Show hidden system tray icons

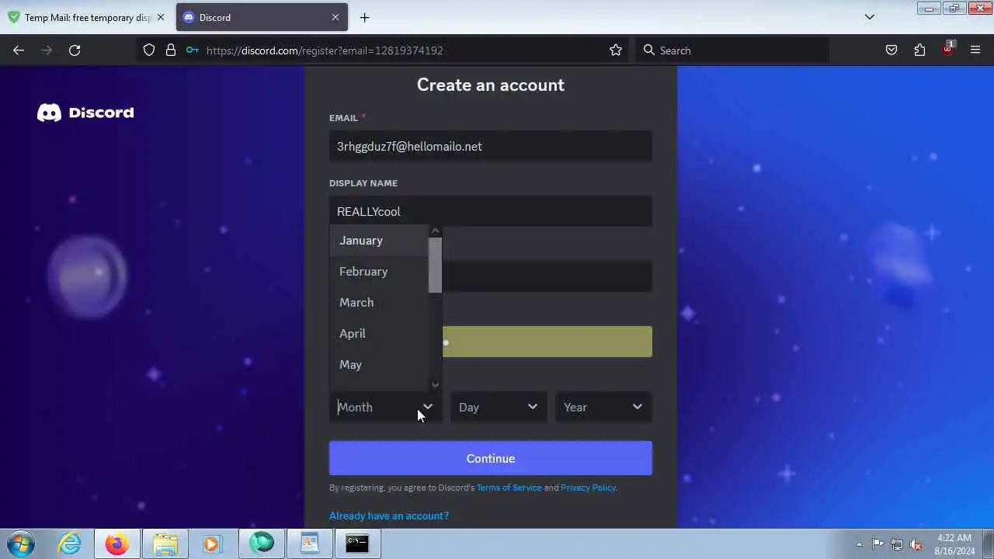[859, 544]
